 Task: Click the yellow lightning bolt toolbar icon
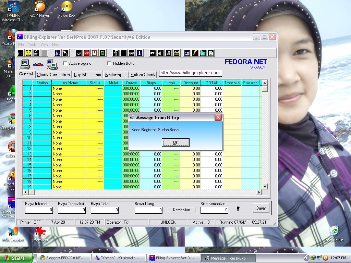(195, 53)
